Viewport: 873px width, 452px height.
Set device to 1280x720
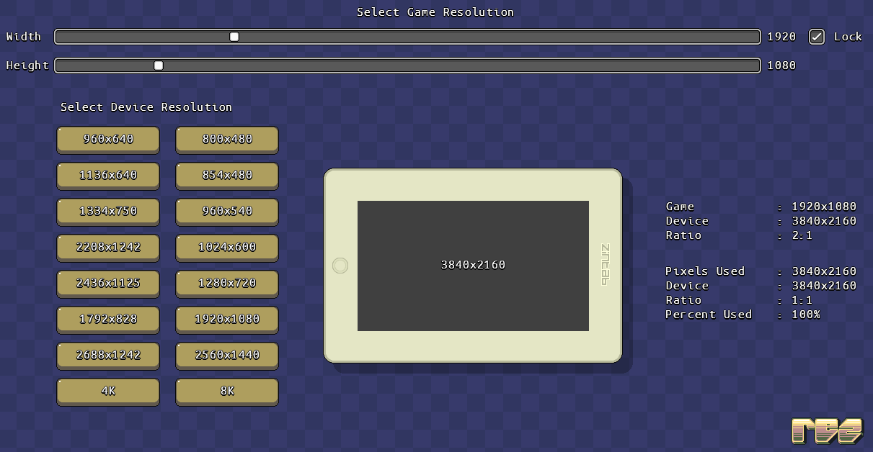(227, 284)
